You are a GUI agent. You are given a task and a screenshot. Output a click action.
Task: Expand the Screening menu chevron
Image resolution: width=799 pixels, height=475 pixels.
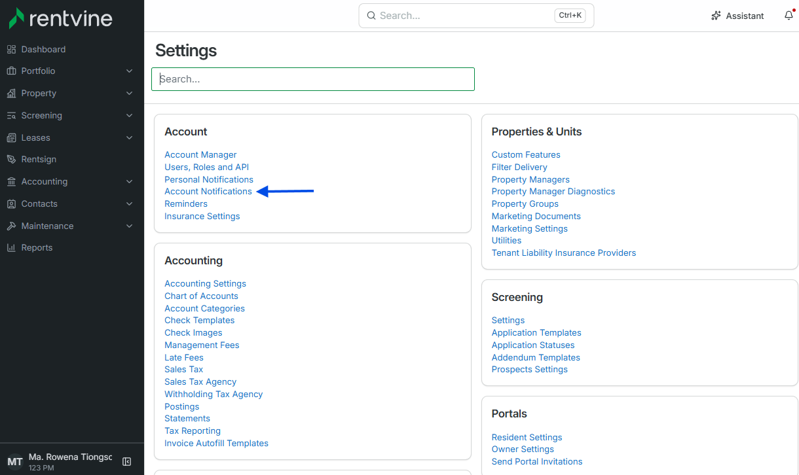click(129, 115)
